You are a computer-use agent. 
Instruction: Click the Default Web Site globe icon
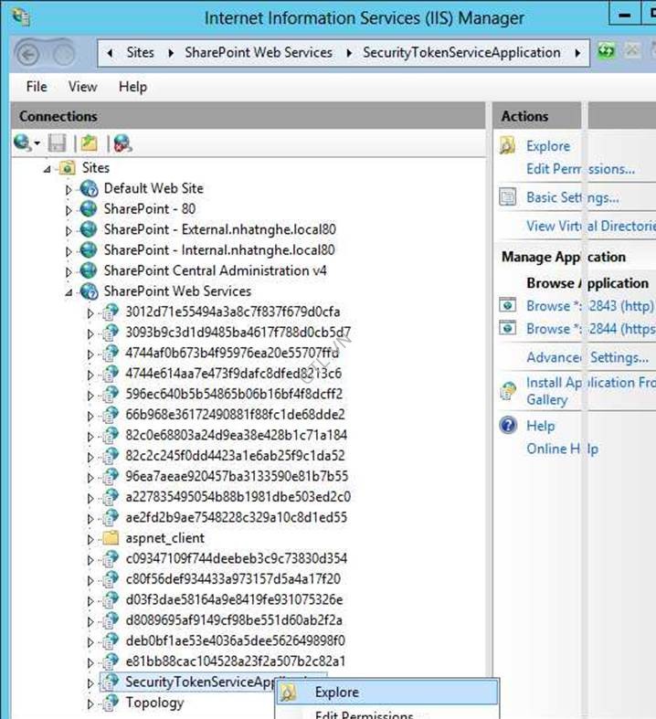coord(89,188)
